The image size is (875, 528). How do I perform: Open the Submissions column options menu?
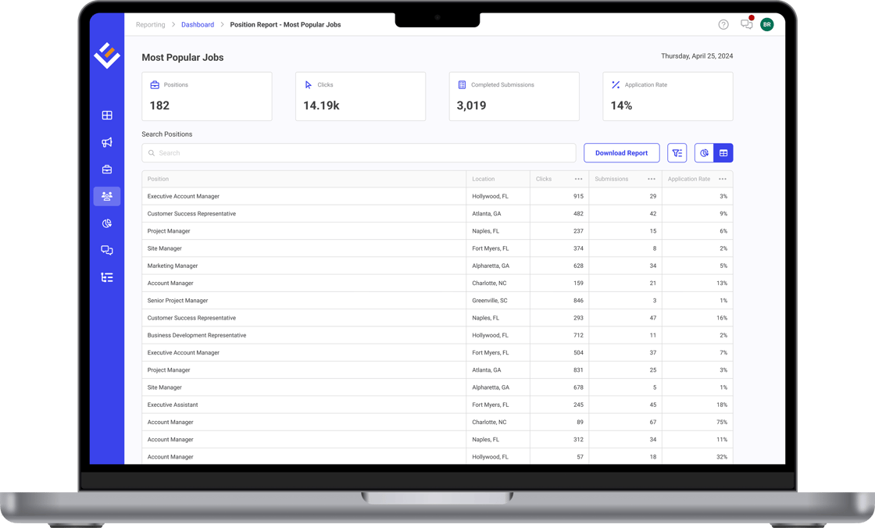point(652,179)
